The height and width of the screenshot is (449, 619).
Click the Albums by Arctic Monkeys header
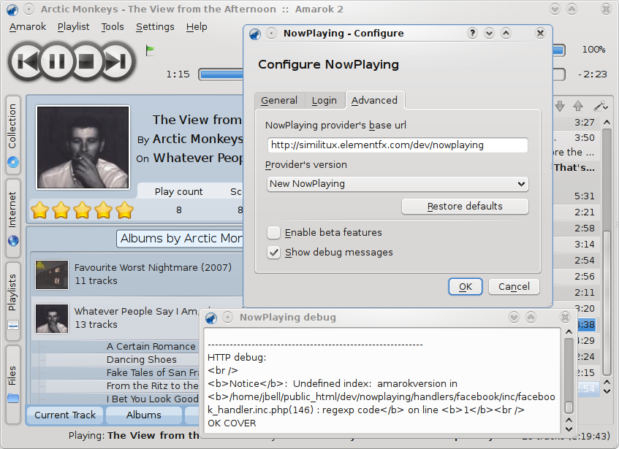pos(181,239)
